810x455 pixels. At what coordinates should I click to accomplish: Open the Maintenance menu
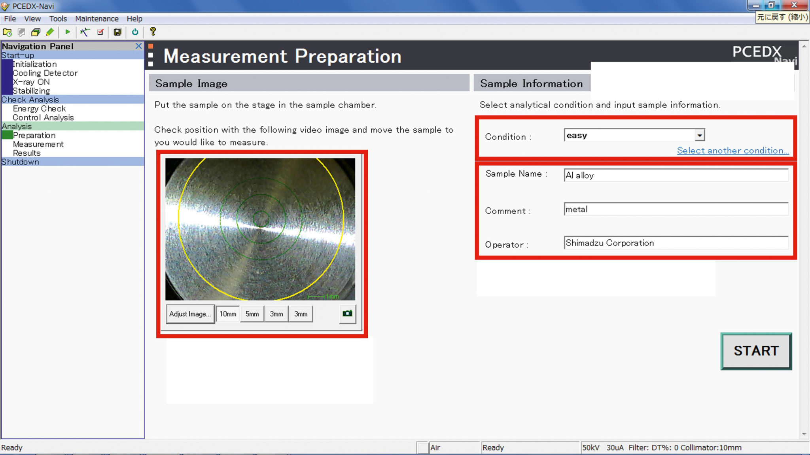click(x=97, y=19)
